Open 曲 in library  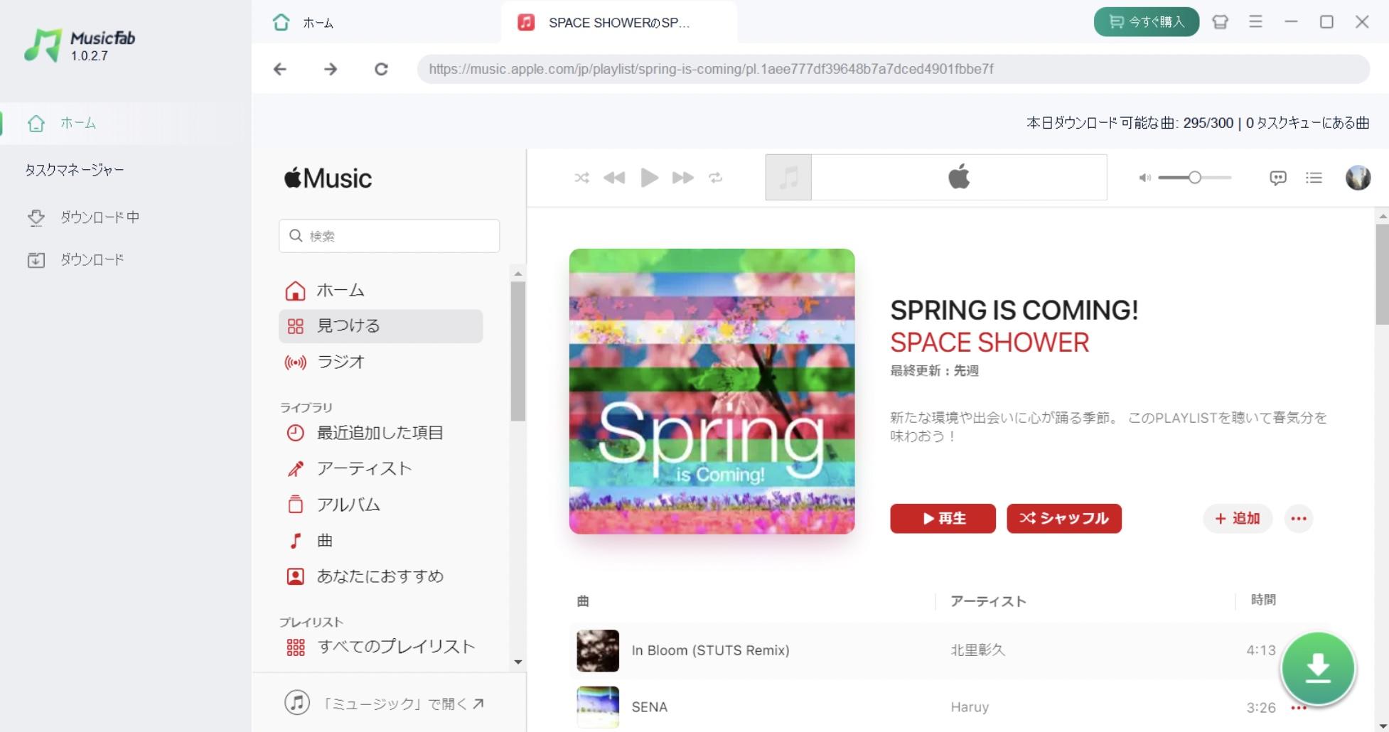[381, 541]
